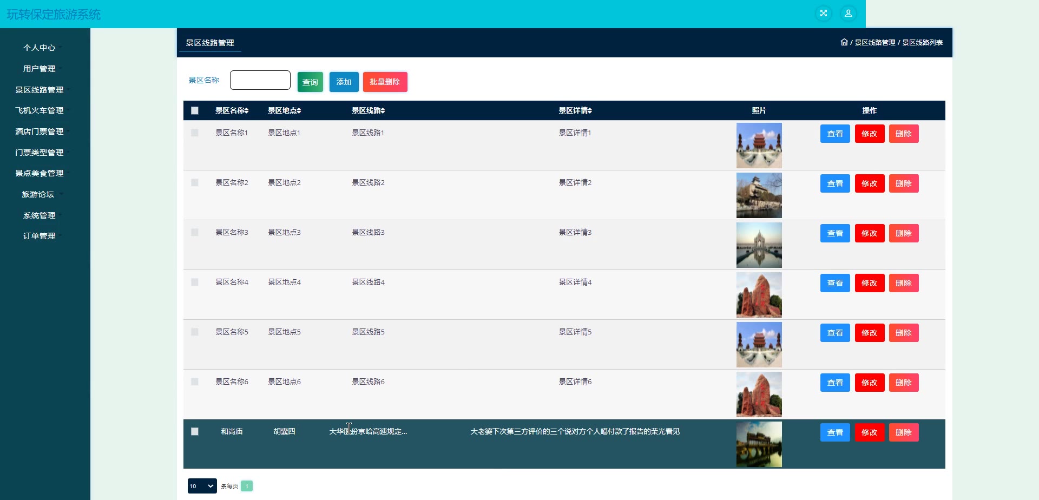Image resolution: width=1039 pixels, height=500 pixels.
Task: Click the red 批量删除 button
Action: click(385, 82)
